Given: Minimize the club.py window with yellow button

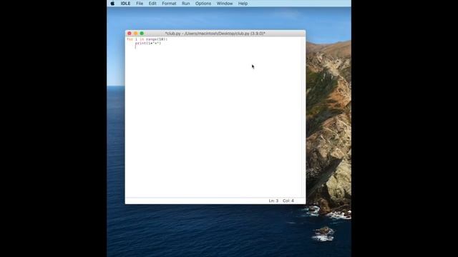Looking at the screenshot, I should tap(135, 34).
